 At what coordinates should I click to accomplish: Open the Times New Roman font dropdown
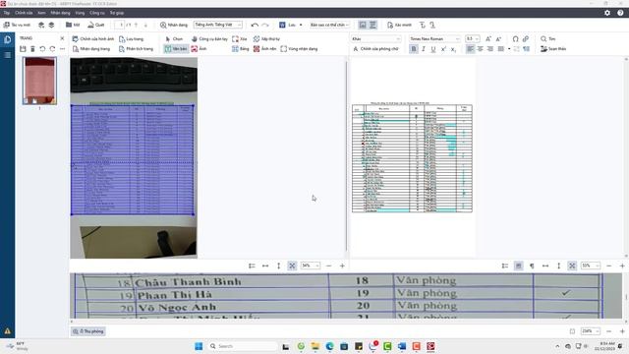pos(434,39)
